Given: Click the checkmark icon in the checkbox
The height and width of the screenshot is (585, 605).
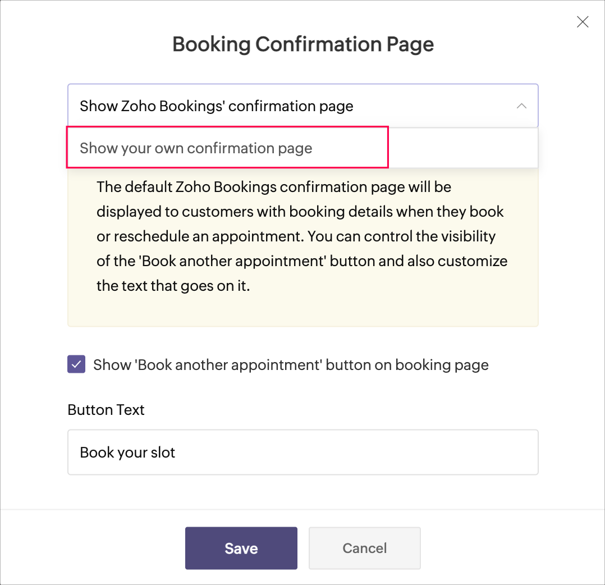Looking at the screenshot, I should tap(76, 364).
